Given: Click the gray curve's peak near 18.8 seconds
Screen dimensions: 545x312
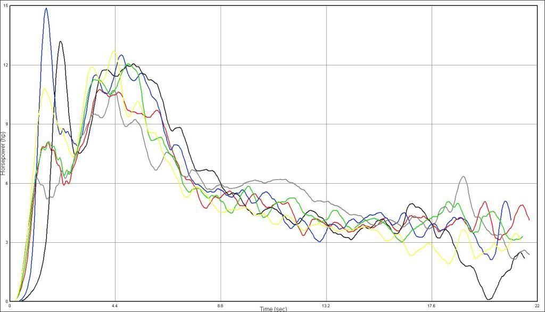Looking at the screenshot, I should point(463,177).
